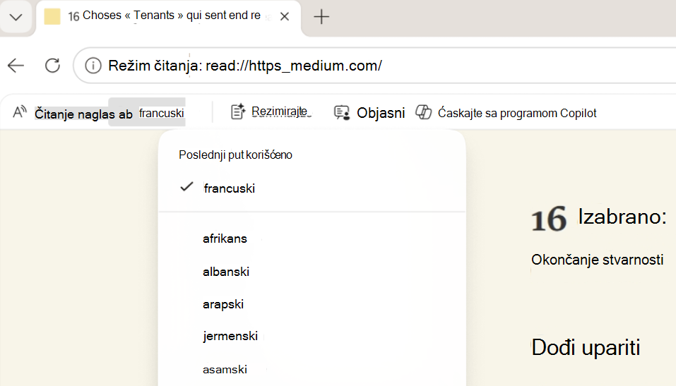Image resolution: width=676 pixels, height=386 pixels.
Task: Open a new tab with the plus icon
Action: coord(321,17)
